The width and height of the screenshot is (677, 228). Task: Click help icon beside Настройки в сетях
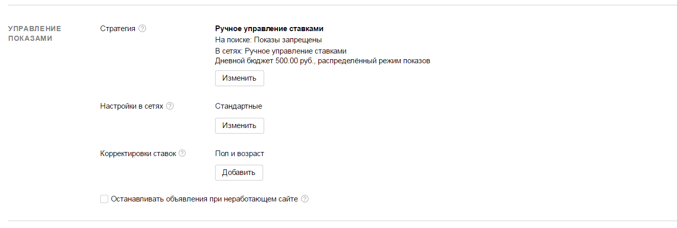click(x=170, y=106)
